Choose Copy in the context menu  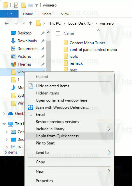click(69, 162)
